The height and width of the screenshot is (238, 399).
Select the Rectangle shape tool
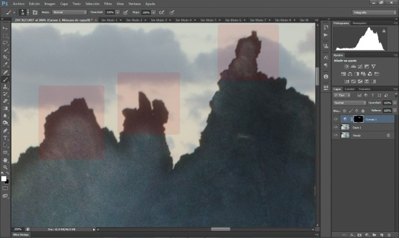click(5, 153)
